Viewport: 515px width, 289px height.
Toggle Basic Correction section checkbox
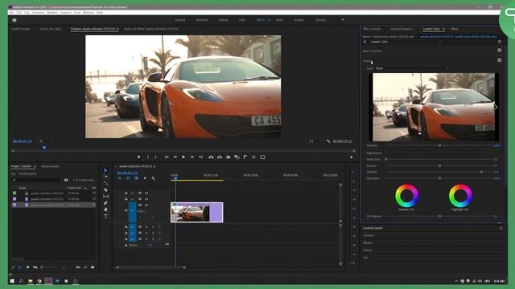499,51
